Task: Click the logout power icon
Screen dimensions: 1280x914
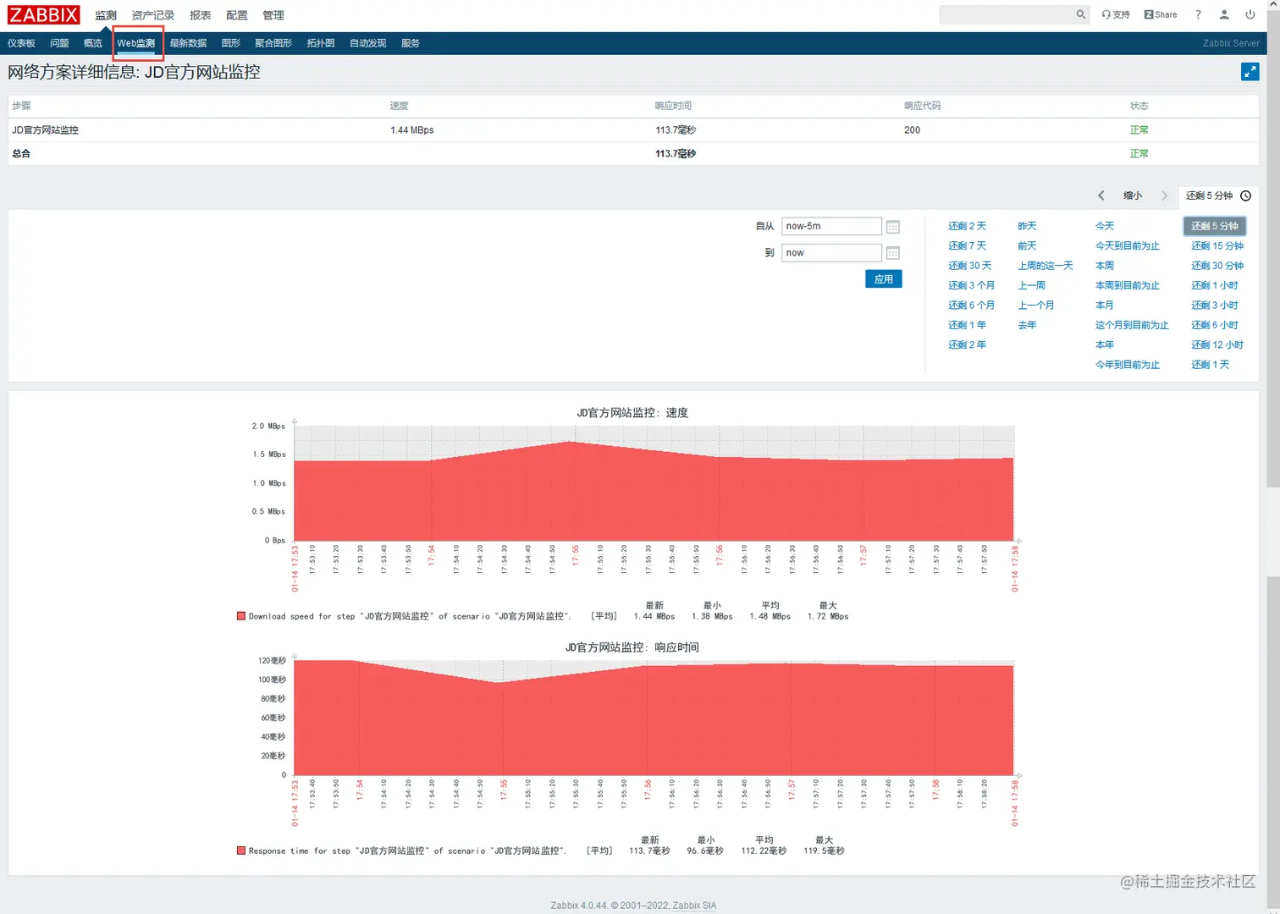Action: point(1250,14)
